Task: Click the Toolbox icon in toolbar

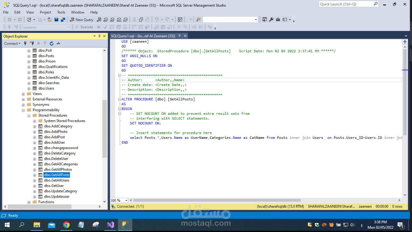Action: [x=278, y=20]
